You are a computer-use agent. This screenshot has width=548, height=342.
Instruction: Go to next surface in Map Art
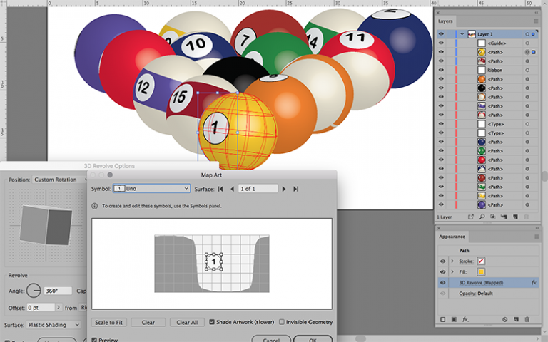tap(284, 189)
